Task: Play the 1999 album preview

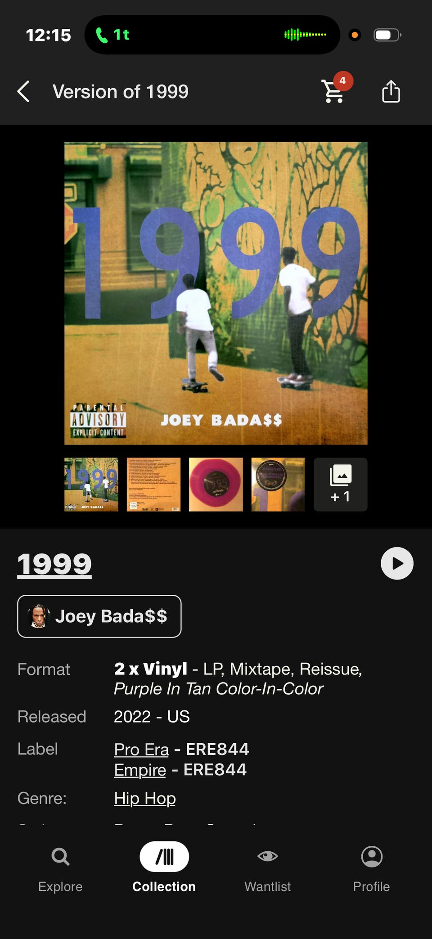Action: tap(397, 563)
